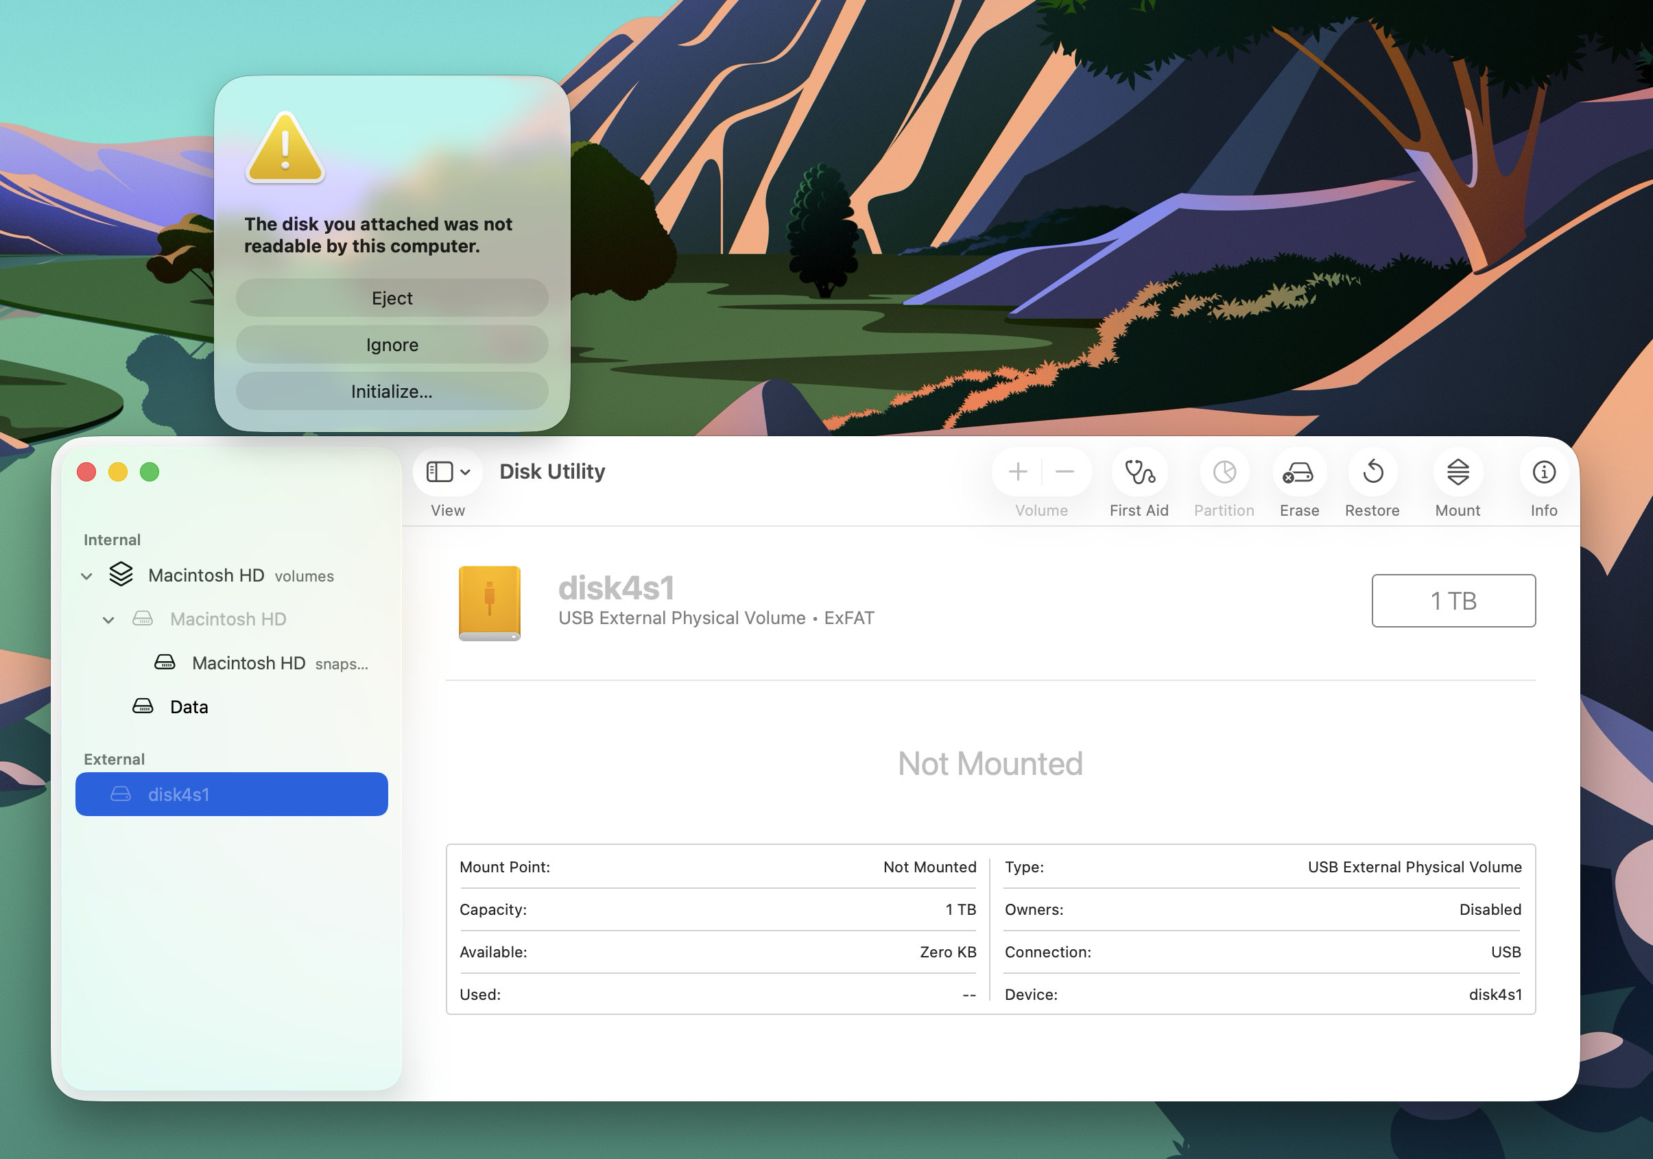Click the Mount Point value 'Not Mounted'
Image resolution: width=1653 pixels, height=1159 pixels.
929,867
